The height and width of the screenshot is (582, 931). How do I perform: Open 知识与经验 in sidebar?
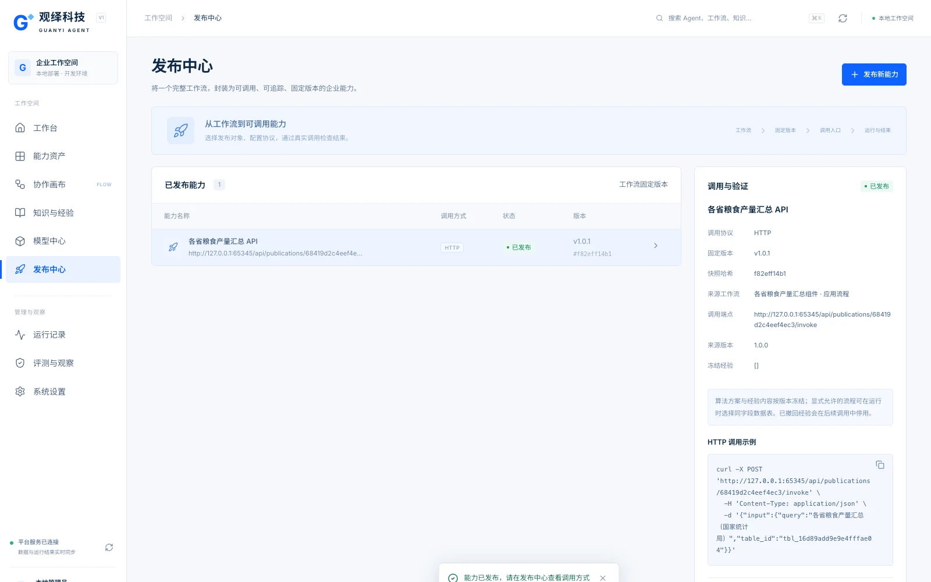tap(63, 213)
